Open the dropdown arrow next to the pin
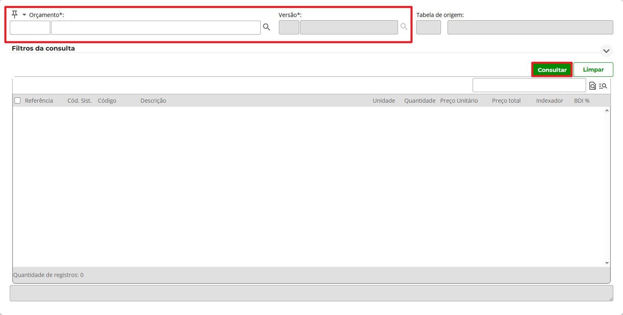623x315 pixels. tap(24, 15)
